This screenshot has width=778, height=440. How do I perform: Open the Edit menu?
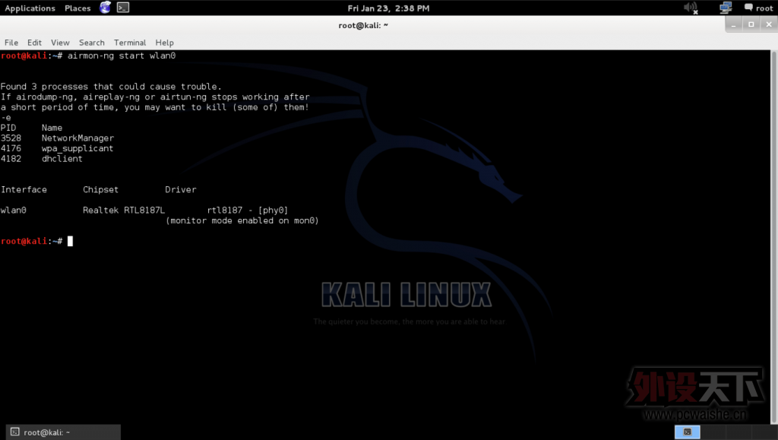pyautogui.click(x=34, y=43)
